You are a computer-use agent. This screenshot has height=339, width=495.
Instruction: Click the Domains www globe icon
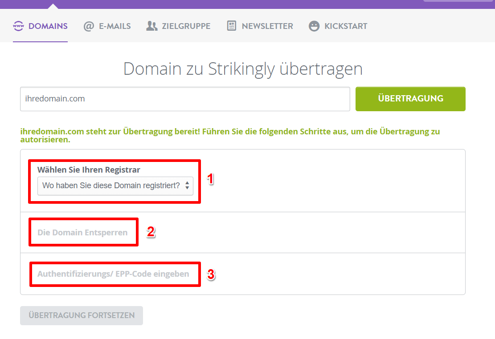click(x=18, y=26)
